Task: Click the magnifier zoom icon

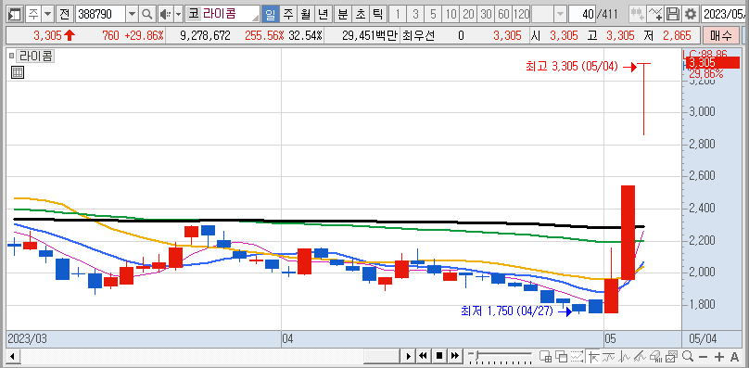Action: pyautogui.click(x=688, y=356)
